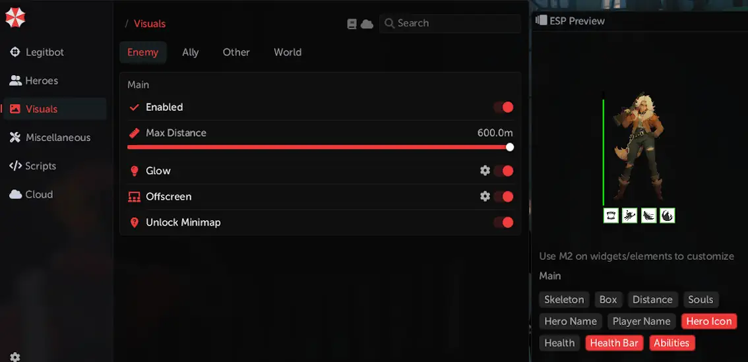The height and width of the screenshot is (362, 748).
Task: Click the last ability icon in preview
Action: click(x=667, y=216)
